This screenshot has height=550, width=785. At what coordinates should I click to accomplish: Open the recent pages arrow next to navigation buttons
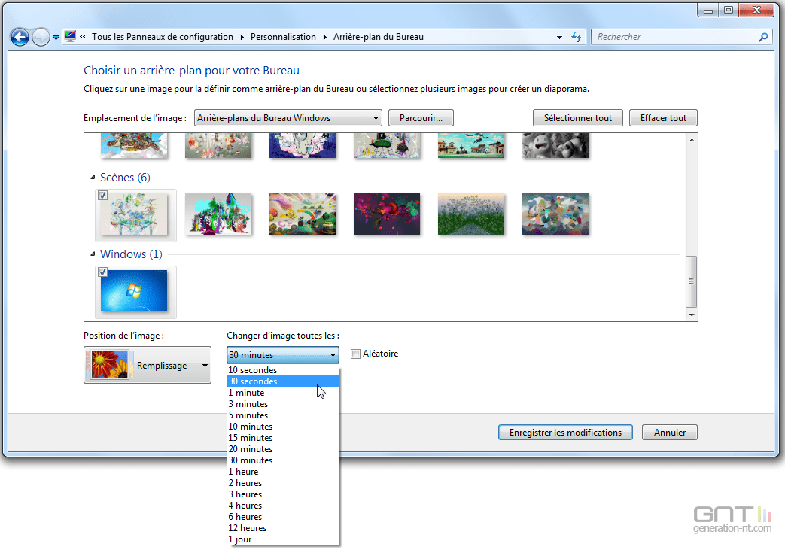[x=55, y=36]
